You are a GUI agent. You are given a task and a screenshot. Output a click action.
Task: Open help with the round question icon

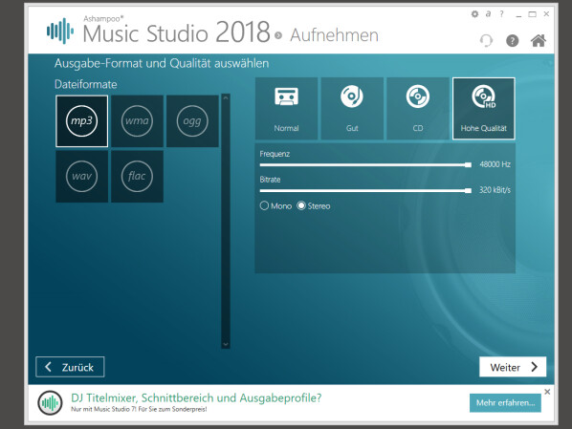click(x=512, y=40)
